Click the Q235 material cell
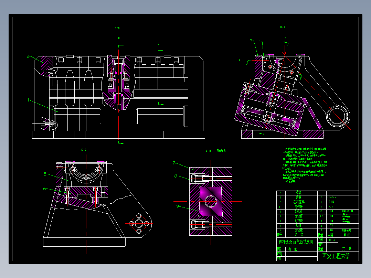This screenshot has width=371, height=278. point(331,202)
